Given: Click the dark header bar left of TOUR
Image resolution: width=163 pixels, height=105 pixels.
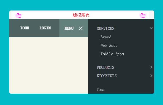Looking at the screenshot, I should (x=14, y=28).
